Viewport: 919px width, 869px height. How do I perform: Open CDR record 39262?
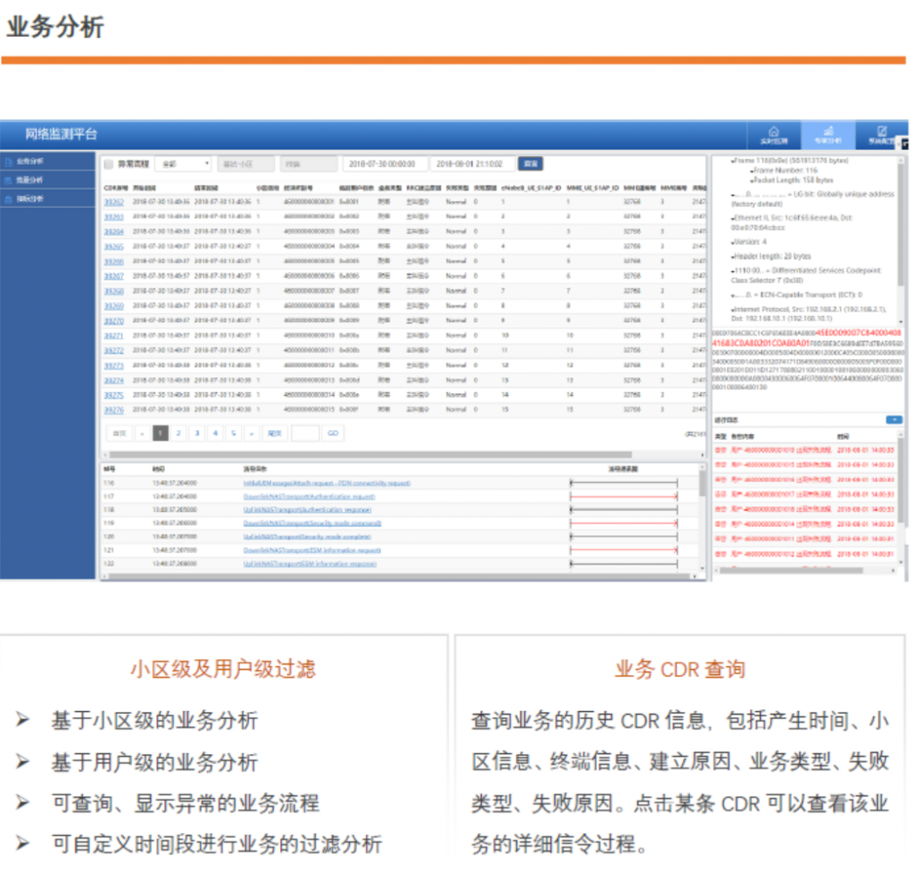(114, 202)
